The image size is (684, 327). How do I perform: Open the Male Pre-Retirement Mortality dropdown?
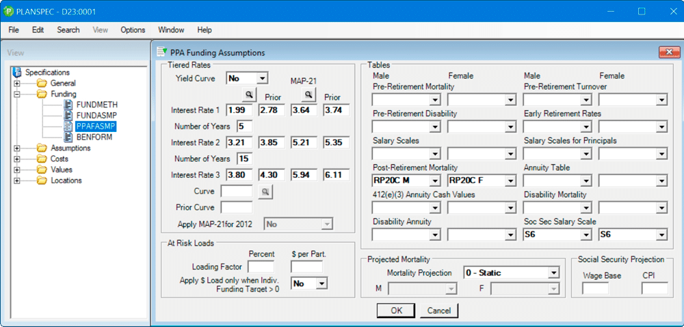[434, 101]
